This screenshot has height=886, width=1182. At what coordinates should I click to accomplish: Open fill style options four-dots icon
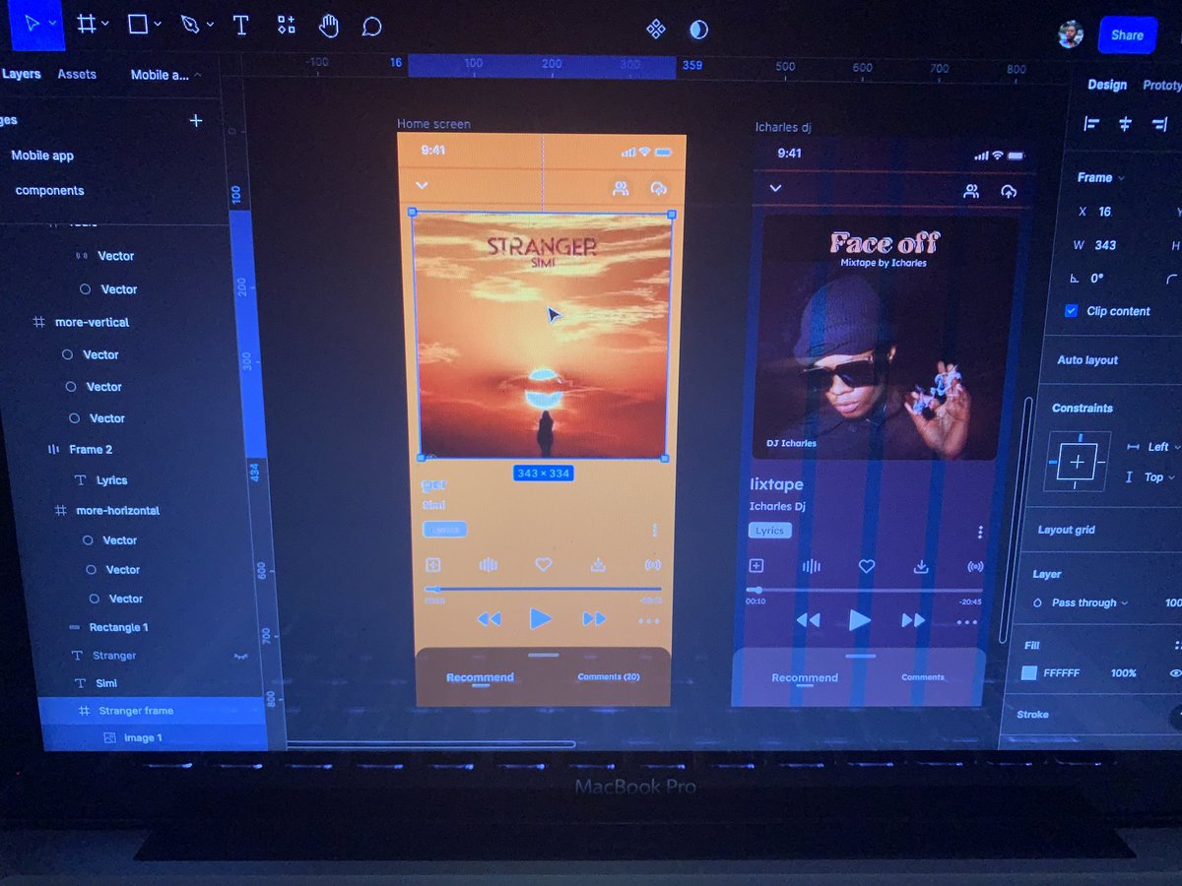1176,645
